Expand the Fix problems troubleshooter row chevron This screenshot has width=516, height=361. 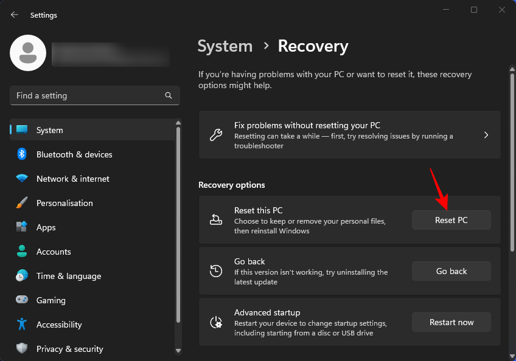point(486,135)
